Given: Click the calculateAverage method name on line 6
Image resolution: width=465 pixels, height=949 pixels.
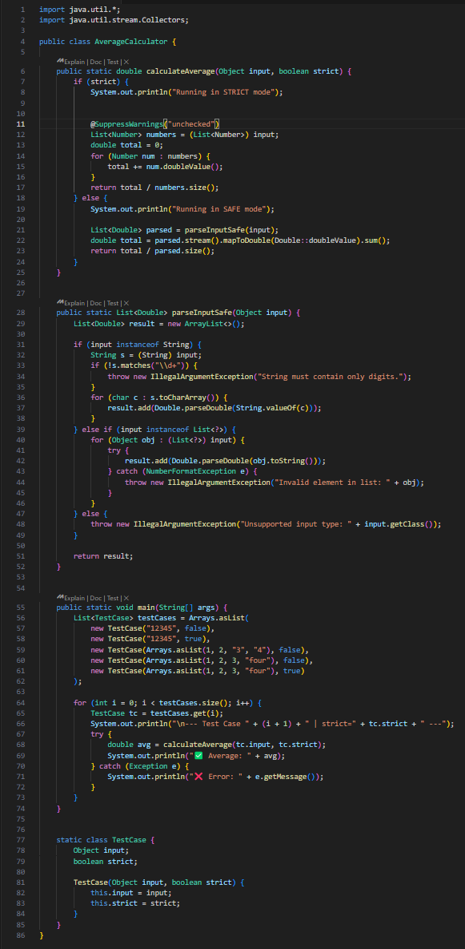Looking at the screenshot, I should pos(179,71).
